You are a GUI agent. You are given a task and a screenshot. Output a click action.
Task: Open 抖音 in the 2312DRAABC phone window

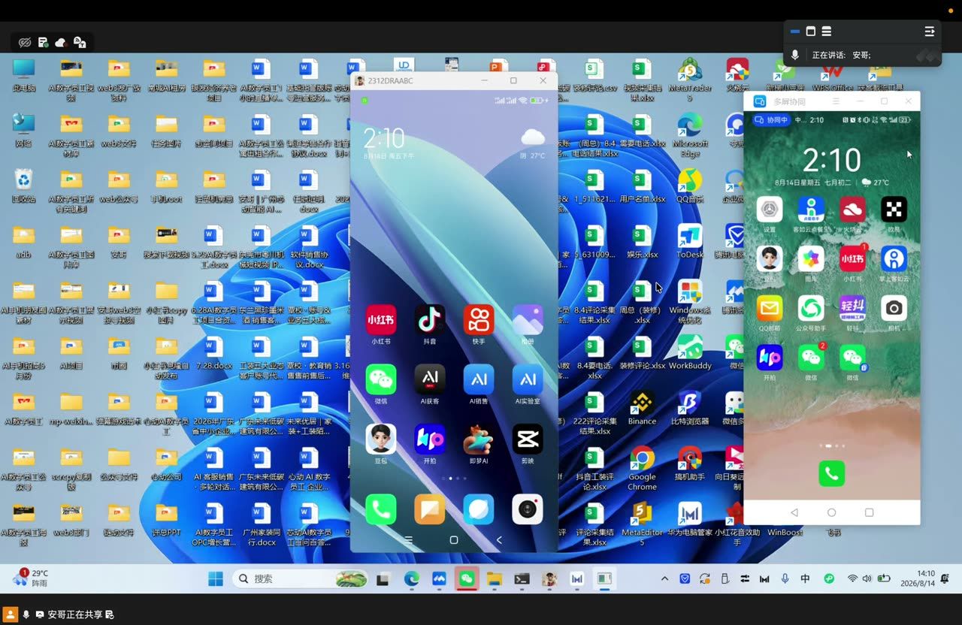(430, 320)
